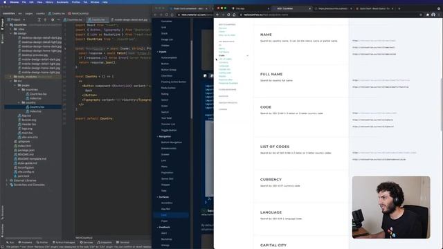Open the Run tool window
The width and height of the screenshot is (443, 249).
10,242
